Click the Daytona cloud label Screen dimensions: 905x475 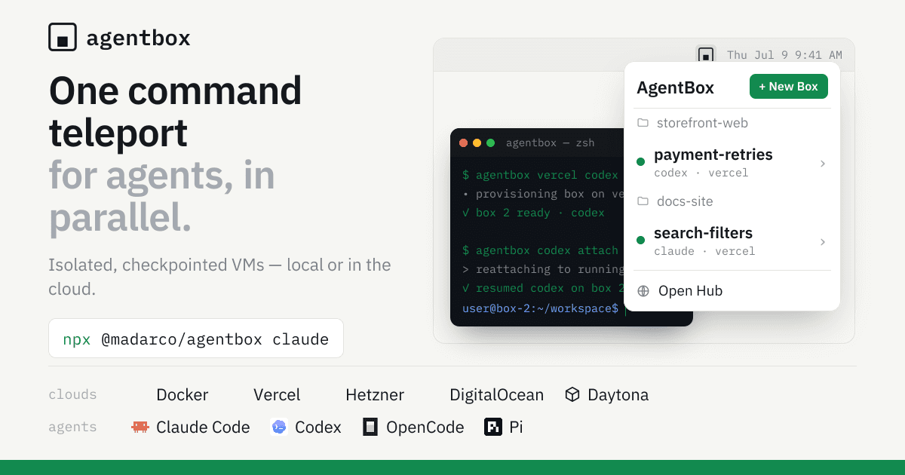618,394
